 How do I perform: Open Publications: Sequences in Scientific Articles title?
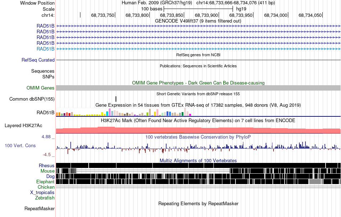(198, 66)
